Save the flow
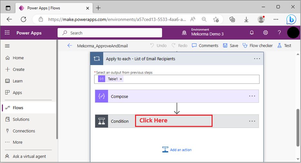Viewport: 301px width, 163px height. click(x=230, y=45)
